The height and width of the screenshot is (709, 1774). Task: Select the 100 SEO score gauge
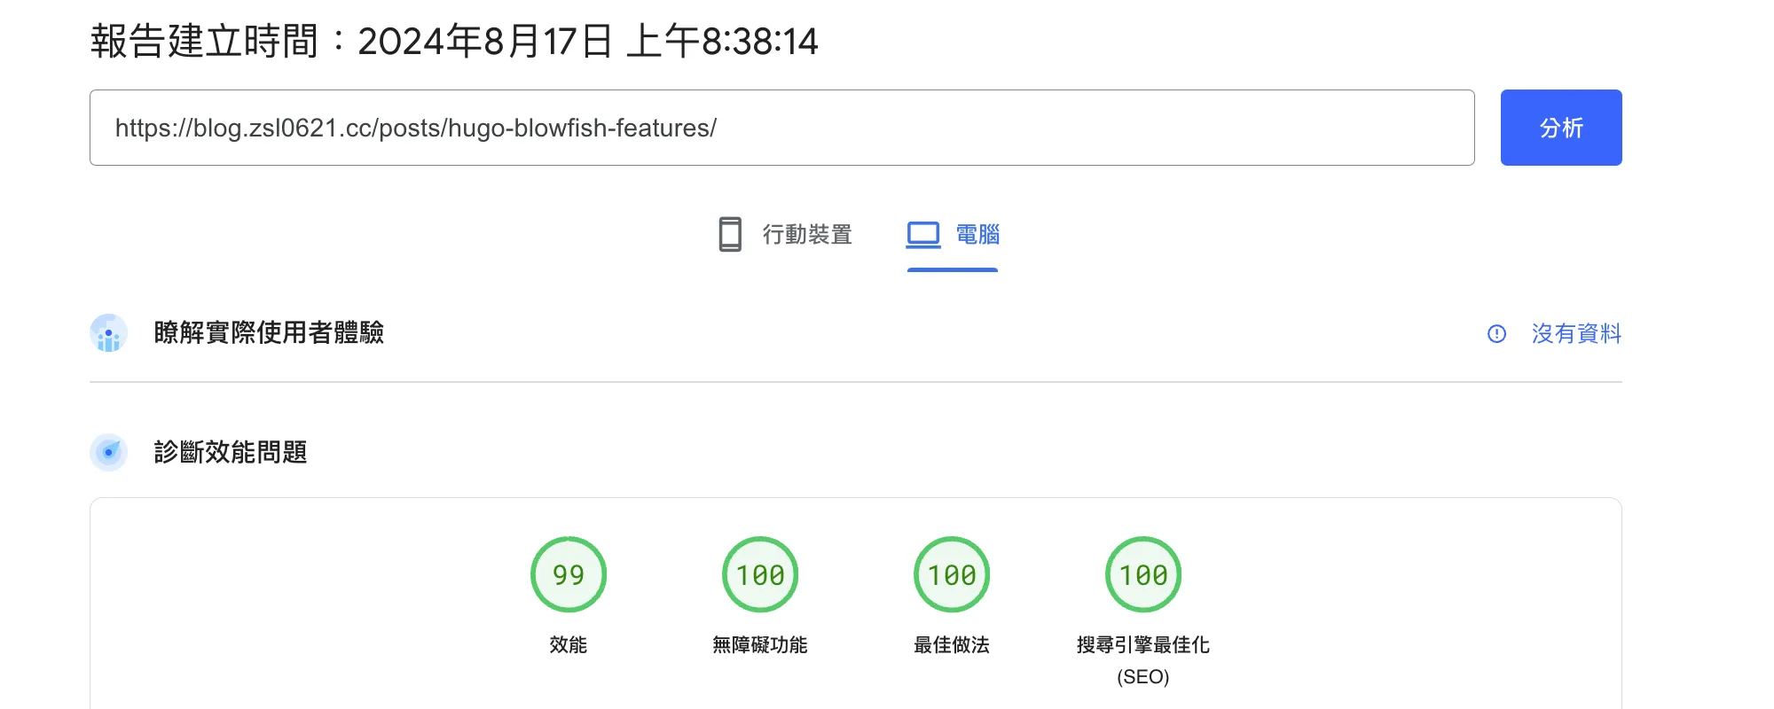point(1143,575)
